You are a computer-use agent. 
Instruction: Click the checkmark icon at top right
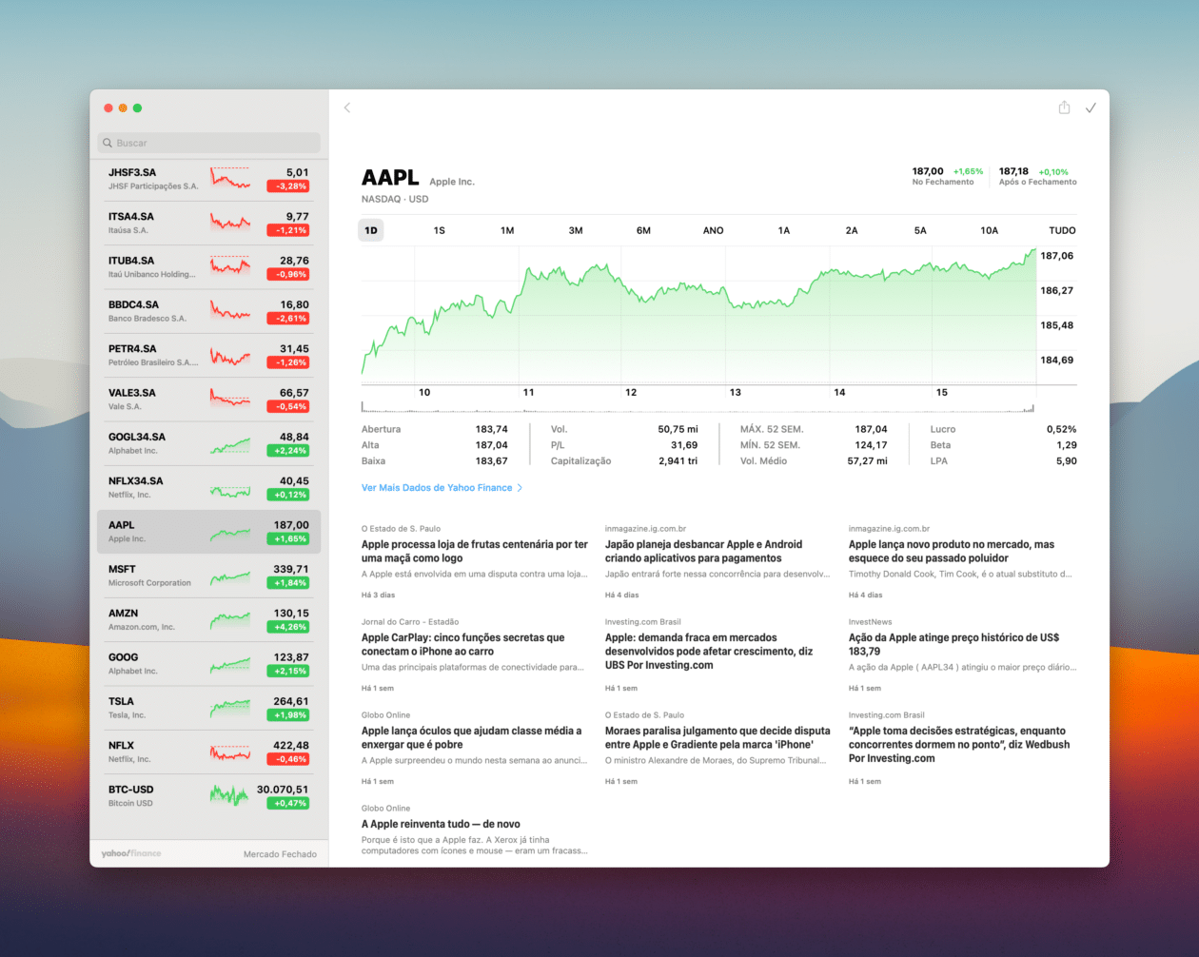pos(1091,107)
